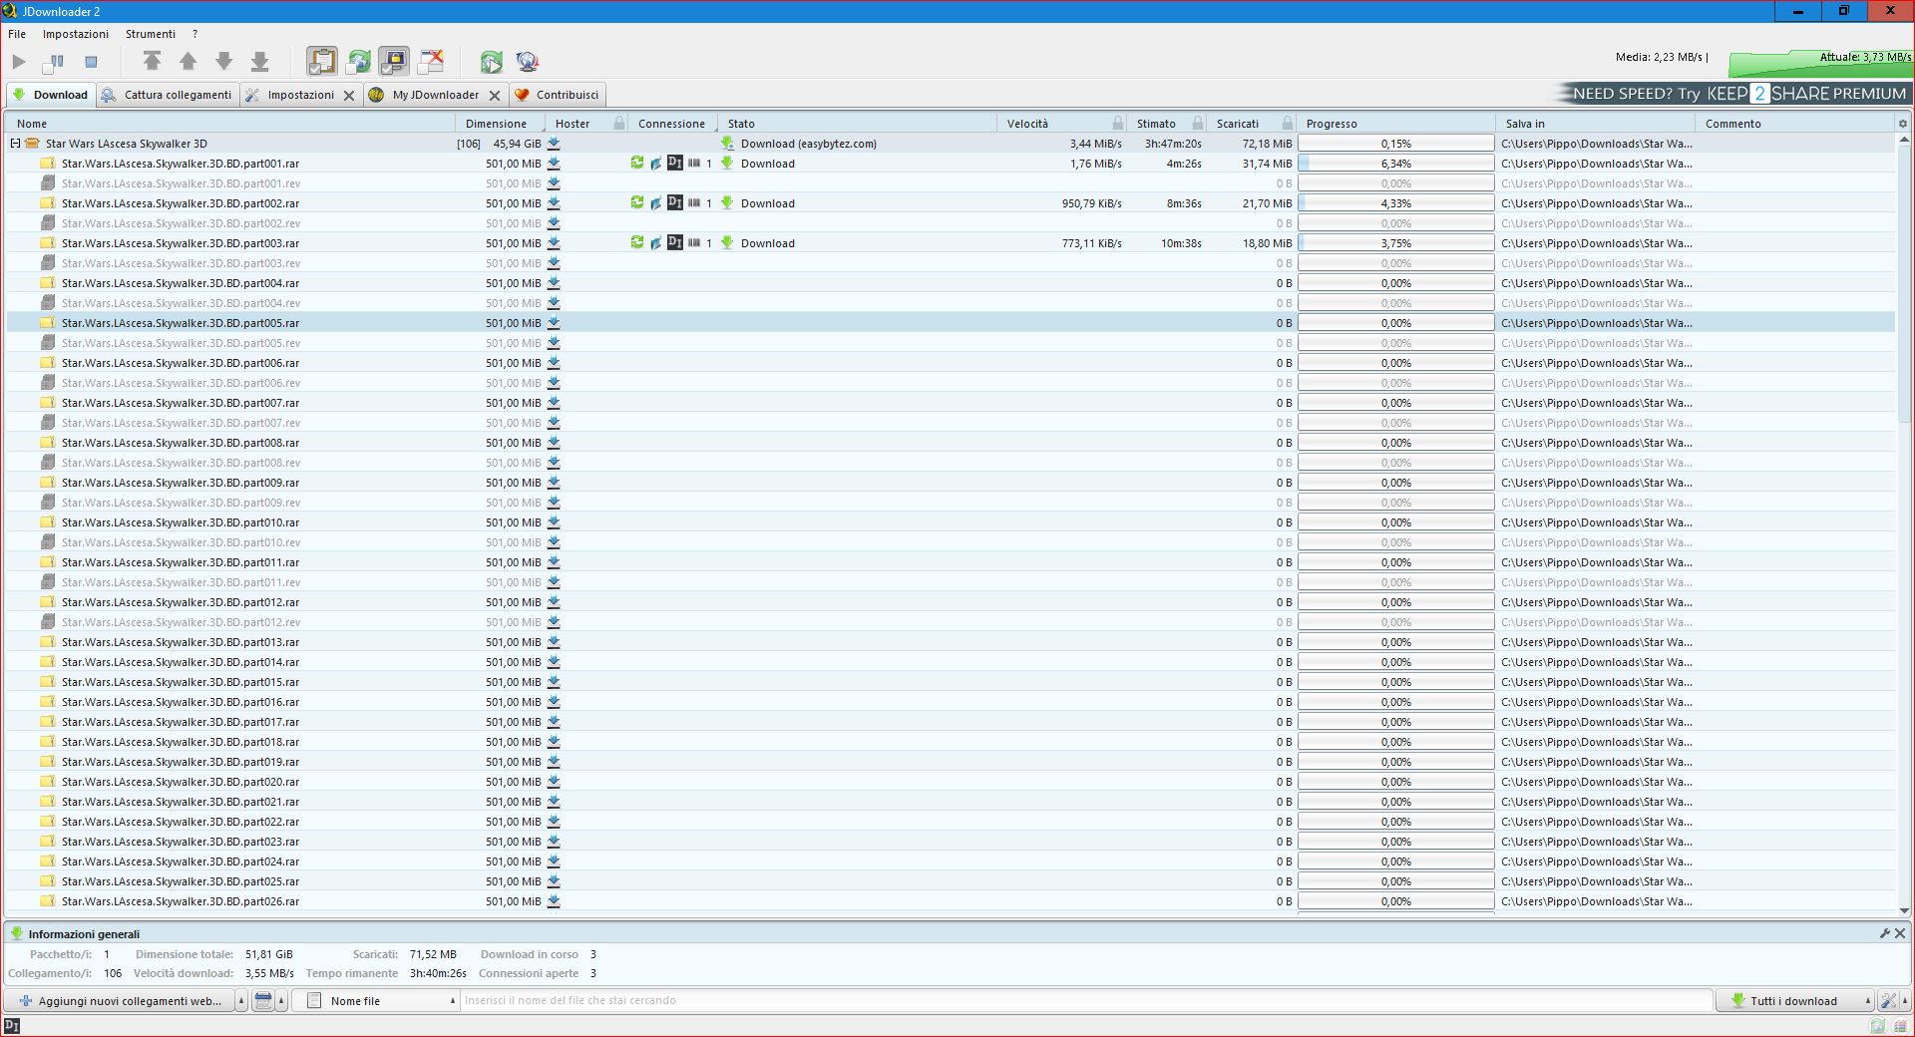The width and height of the screenshot is (1915, 1037).
Task: Click the lock icon on Stimato column
Action: pos(1198,124)
